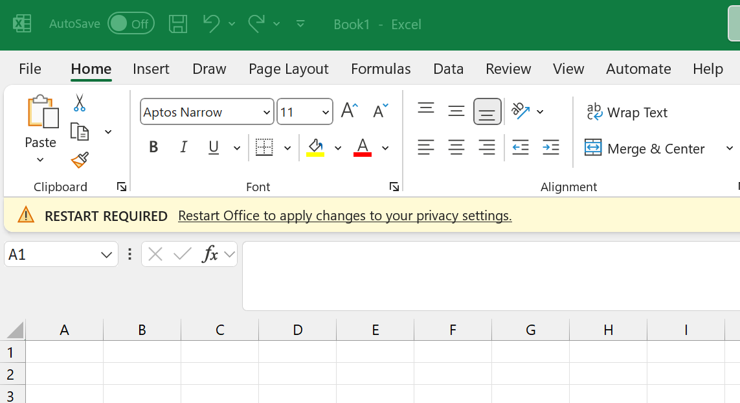
Task: Open the Clipboard pane launcher
Action: [121, 187]
